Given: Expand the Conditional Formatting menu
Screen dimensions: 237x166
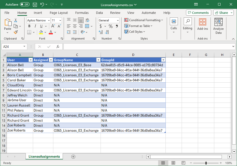Looking at the screenshot, I should 144,20.
